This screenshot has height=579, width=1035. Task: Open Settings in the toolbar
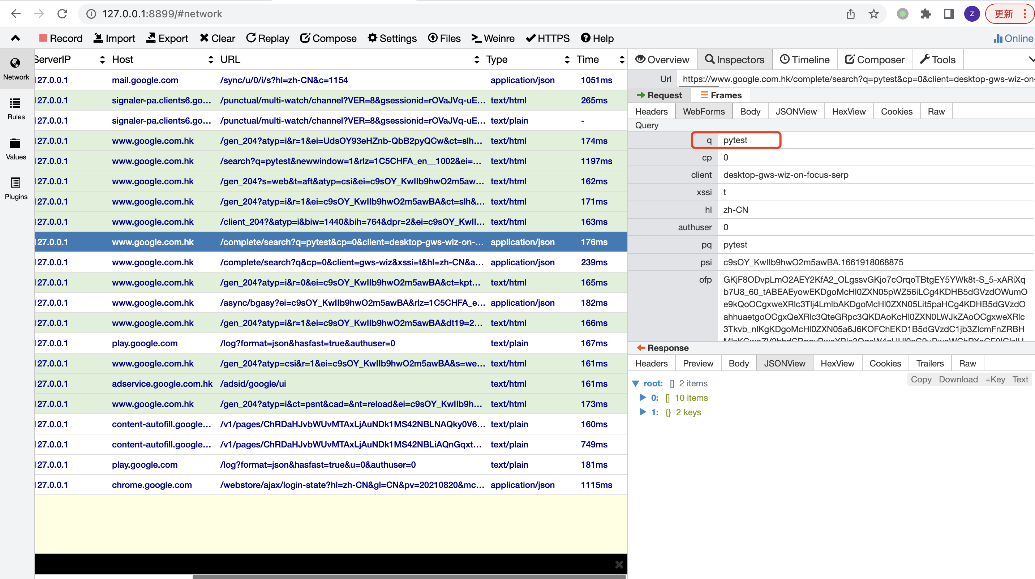[392, 38]
